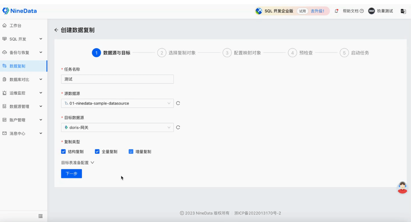Click the 下一步 button
This screenshot has width=411, height=222.
click(x=72, y=174)
